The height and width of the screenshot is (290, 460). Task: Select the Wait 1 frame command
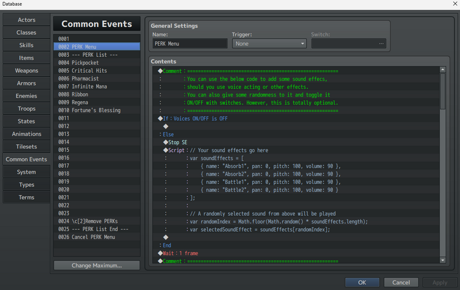pos(296,253)
